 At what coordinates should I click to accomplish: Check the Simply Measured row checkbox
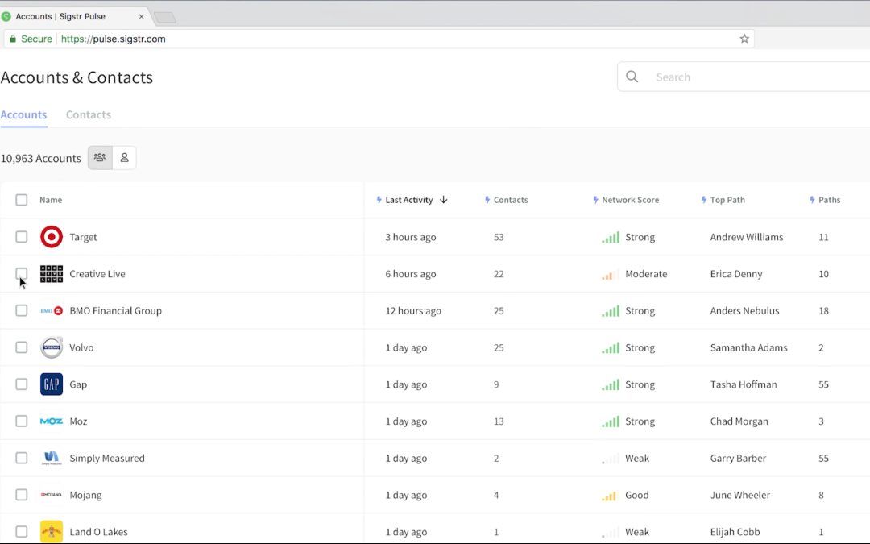21,458
